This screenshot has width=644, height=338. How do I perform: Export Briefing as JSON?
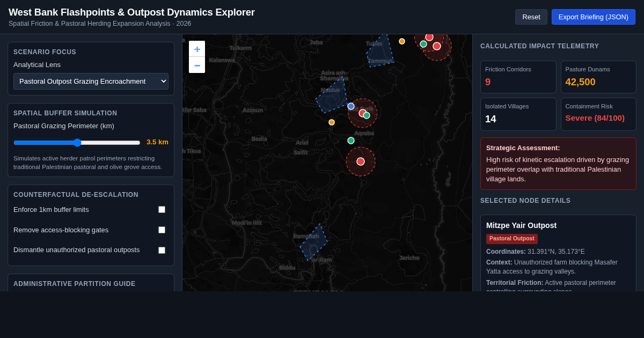point(594,17)
